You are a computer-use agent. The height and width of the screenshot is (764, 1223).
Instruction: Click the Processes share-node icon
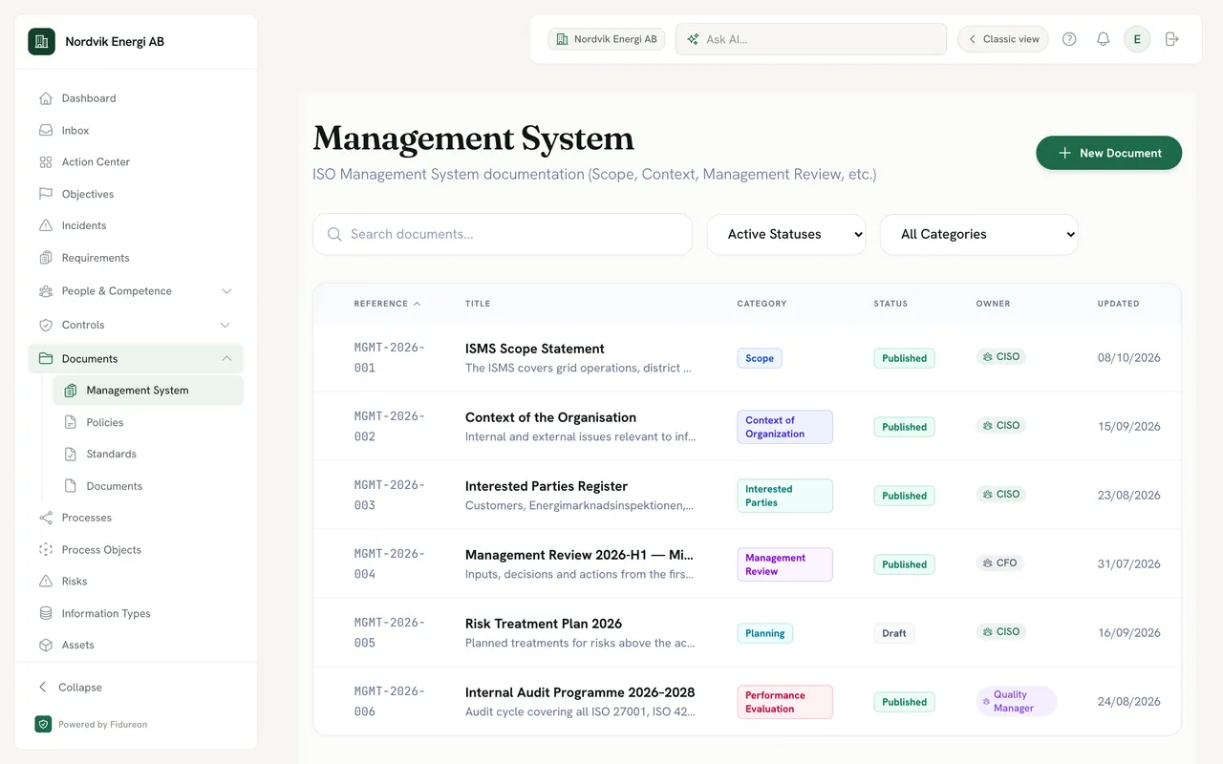[46, 518]
